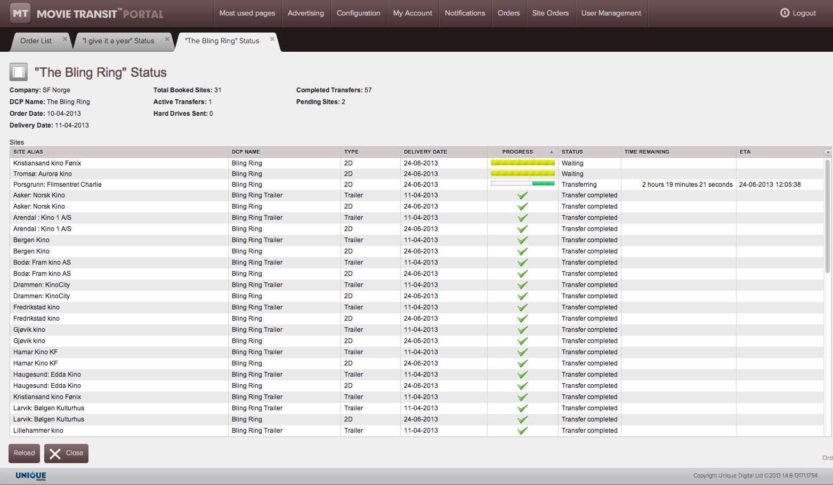
Task: Click Progress column sort arrow
Action: [x=551, y=152]
